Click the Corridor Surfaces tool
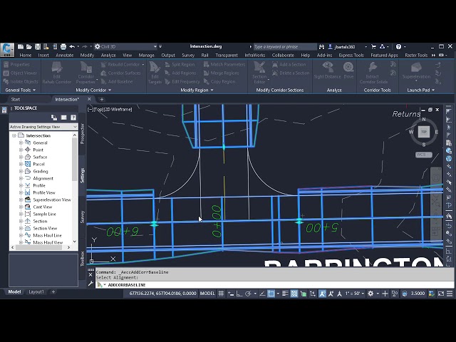 click(x=121, y=73)
